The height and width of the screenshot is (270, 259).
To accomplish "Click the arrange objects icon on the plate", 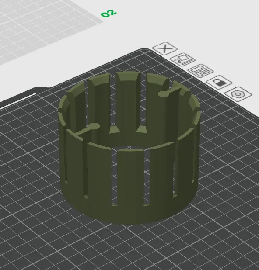I will pyautogui.click(x=201, y=71).
